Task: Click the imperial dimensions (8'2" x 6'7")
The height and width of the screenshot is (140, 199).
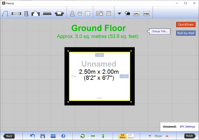Action: [99, 78]
